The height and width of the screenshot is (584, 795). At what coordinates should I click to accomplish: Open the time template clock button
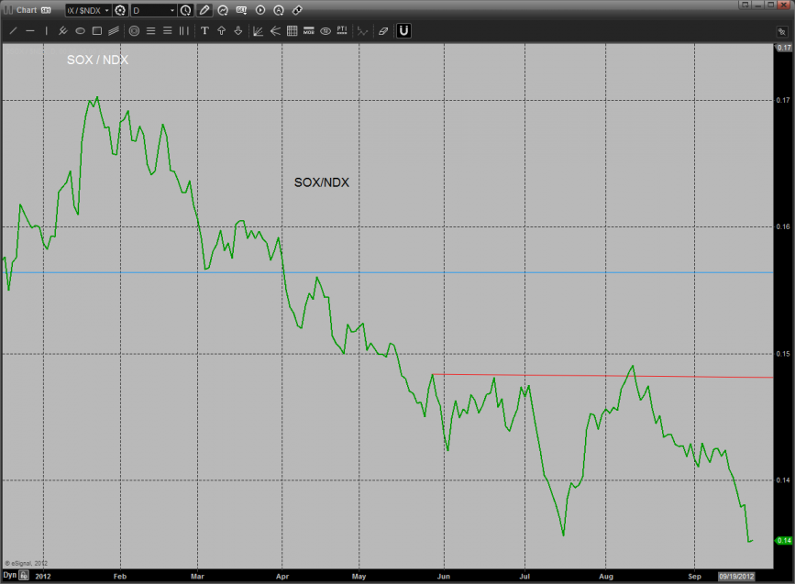[186, 10]
